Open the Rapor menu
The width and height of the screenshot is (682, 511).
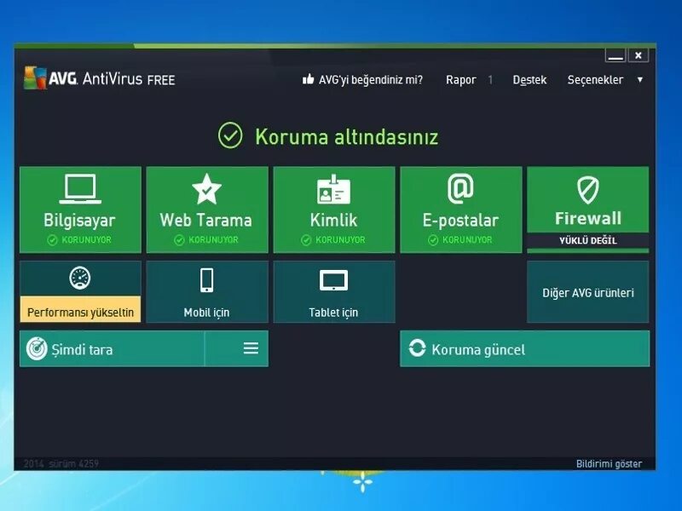(x=461, y=80)
